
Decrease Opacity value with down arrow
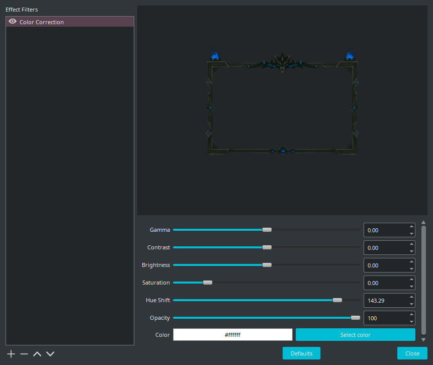coord(411,322)
